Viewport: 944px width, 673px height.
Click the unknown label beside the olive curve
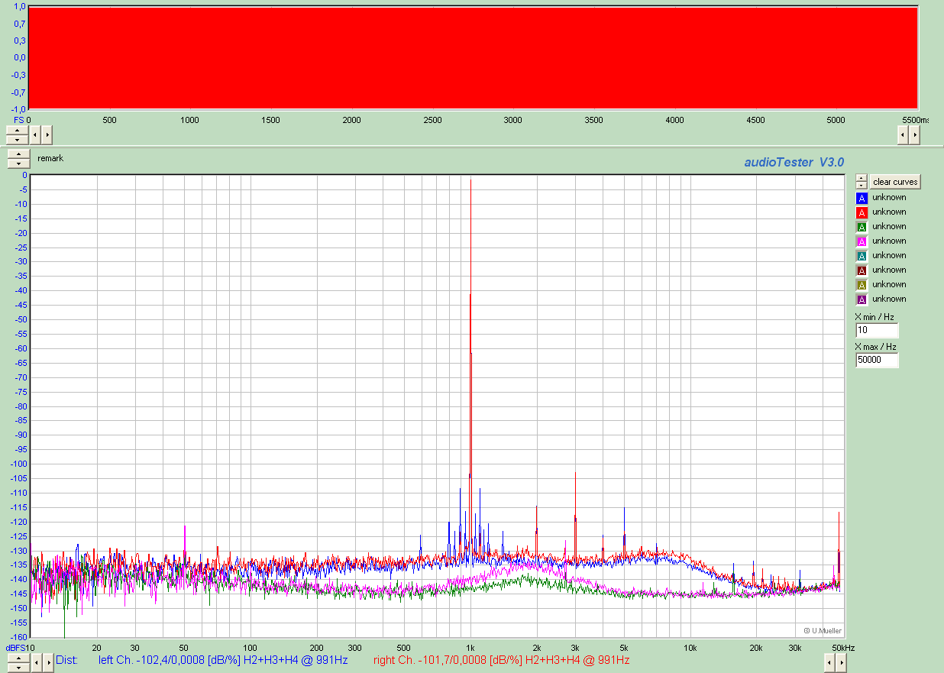(889, 284)
